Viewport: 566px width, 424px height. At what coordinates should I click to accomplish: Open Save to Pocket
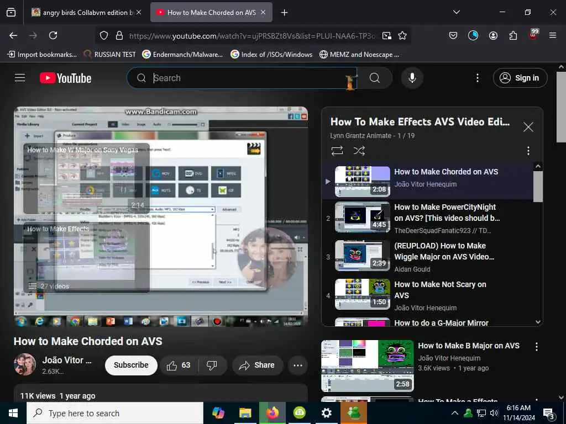(453, 35)
